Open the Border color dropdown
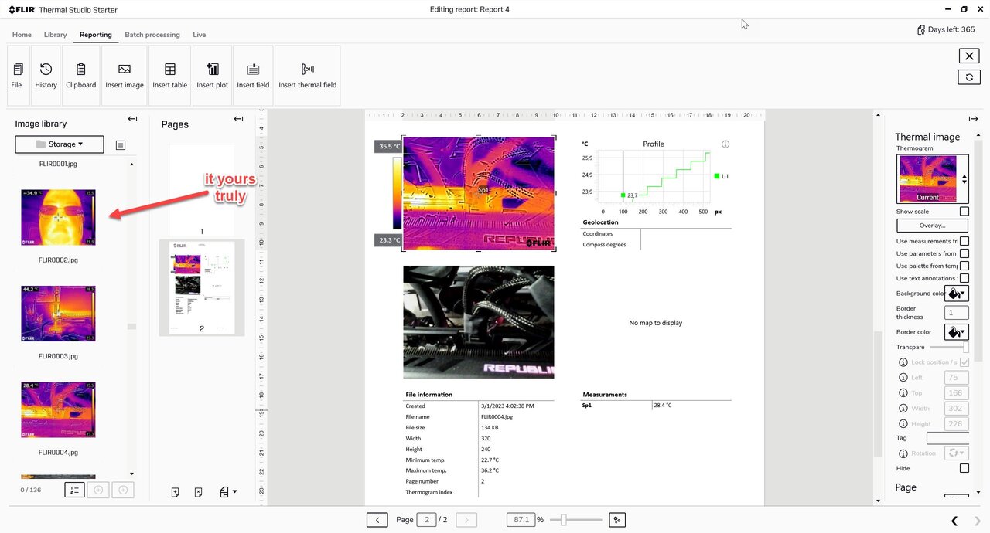The image size is (990, 533). 956,332
